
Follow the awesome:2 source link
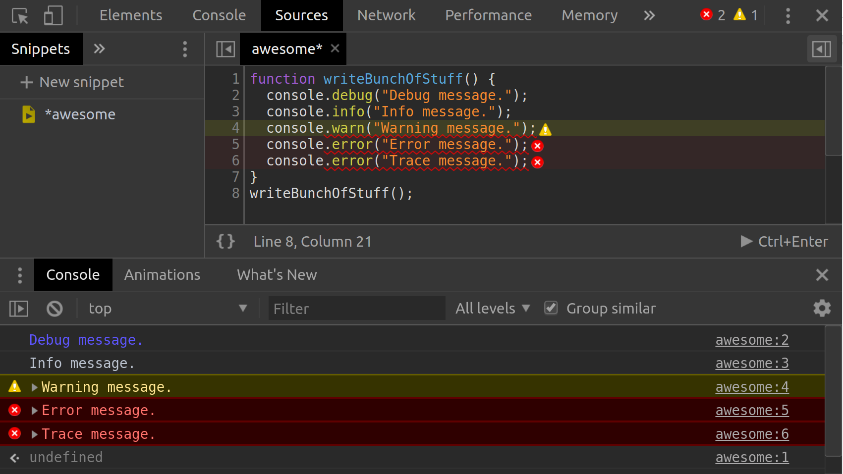[752, 340]
